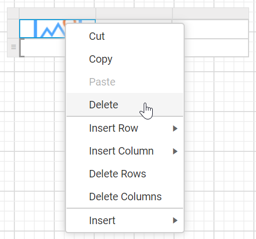Click the third column header of the table
This screenshot has width=256, height=239.
[x=210, y=13]
